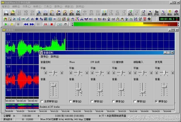The width and height of the screenshot is (181, 122).
Task: Check the Wave channel 靜音 checkbox
Action: click(71, 101)
